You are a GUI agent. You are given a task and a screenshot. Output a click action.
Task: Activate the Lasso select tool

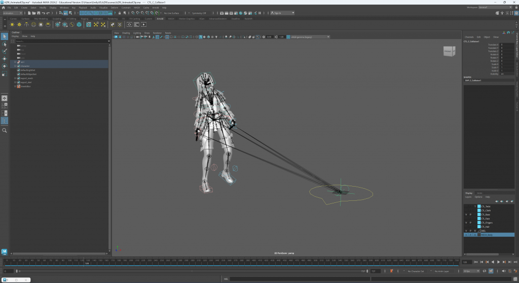pyautogui.click(x=5, y=44)
